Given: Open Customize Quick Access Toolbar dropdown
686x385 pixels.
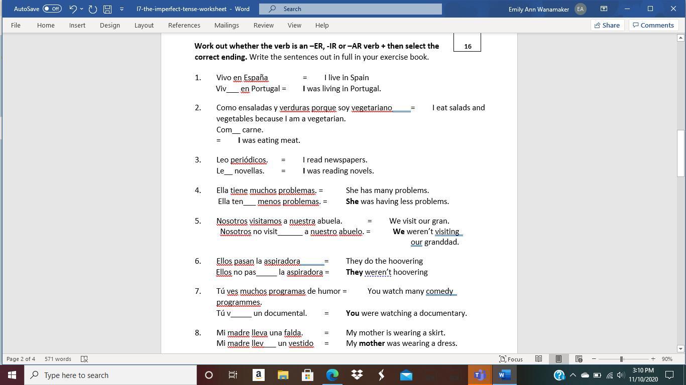Looking at the screenshot, I should [x=122, y=9].
